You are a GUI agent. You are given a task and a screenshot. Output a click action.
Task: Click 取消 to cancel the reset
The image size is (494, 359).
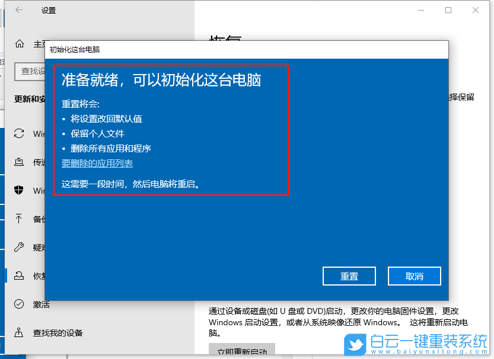point(414,275)
